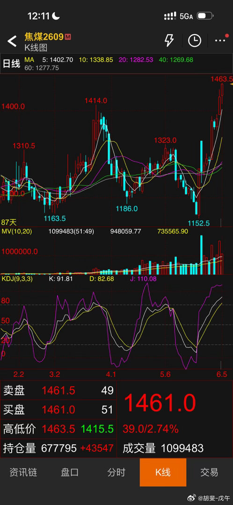Select the K线 tab
The width and height of the screenshot is (233, 505).
click(x=163, y=472)
